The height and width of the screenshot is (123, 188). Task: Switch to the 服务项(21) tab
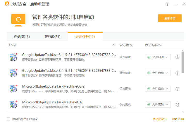52,37
